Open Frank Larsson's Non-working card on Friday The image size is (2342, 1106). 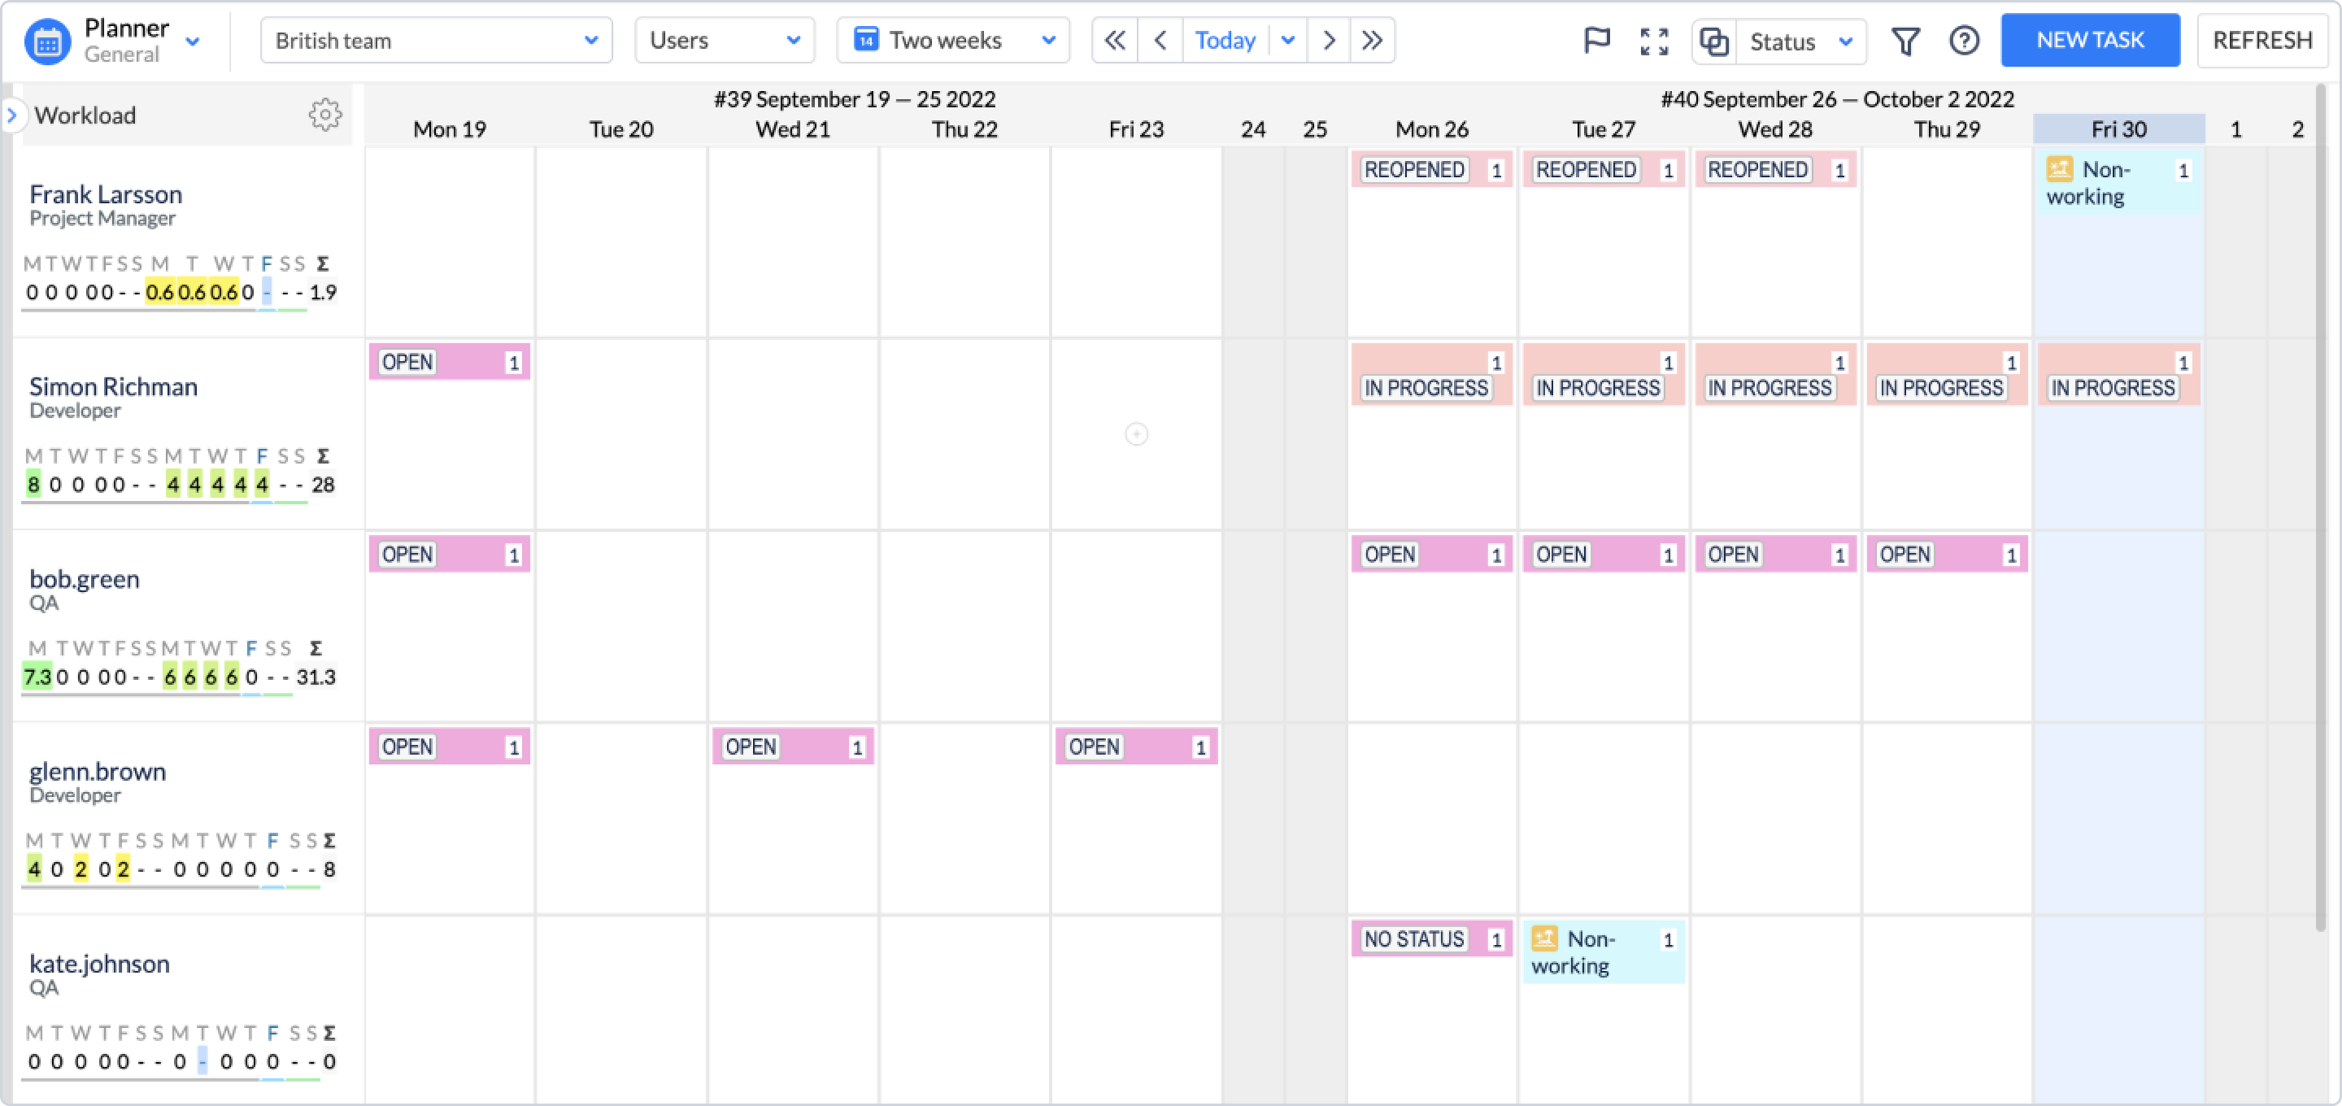pyautogui.click(x=2118, y=183)
